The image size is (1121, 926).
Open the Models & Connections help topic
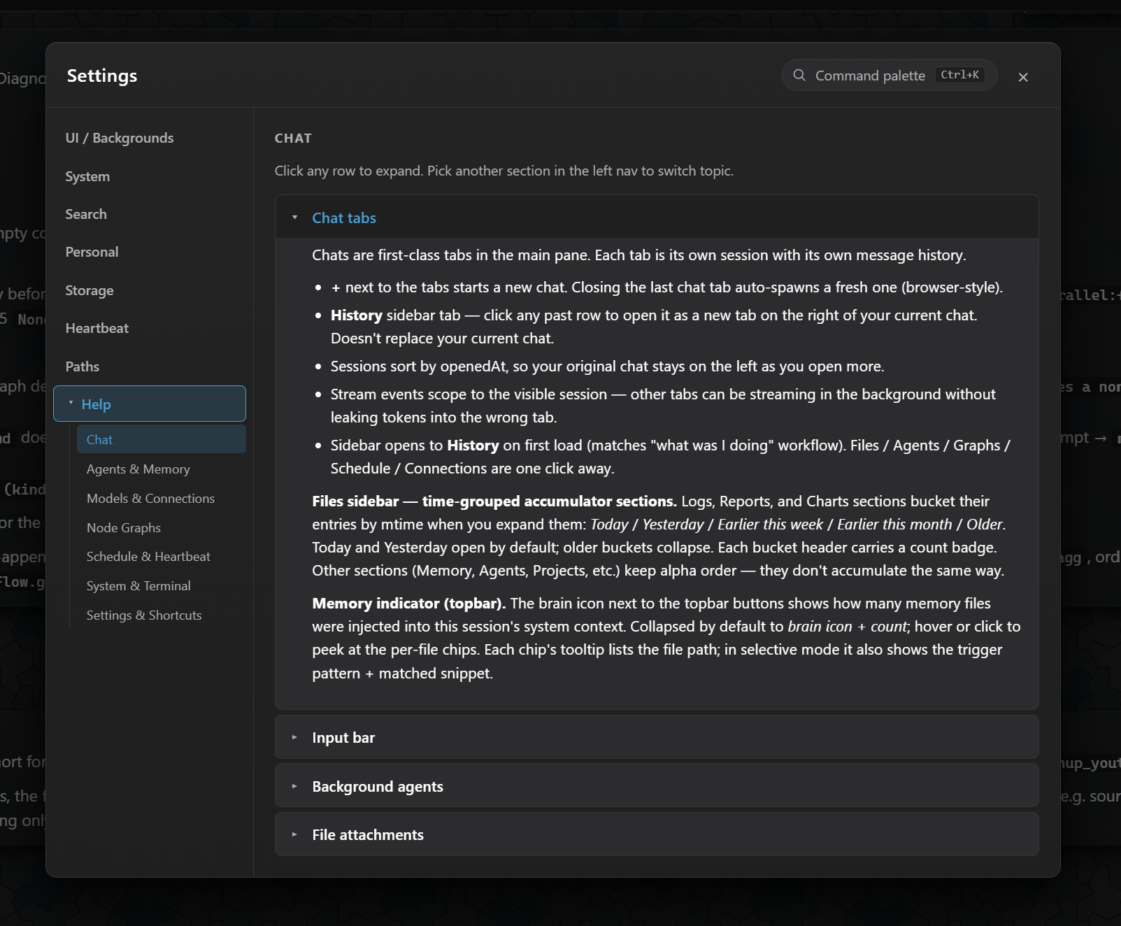(151, 499)
